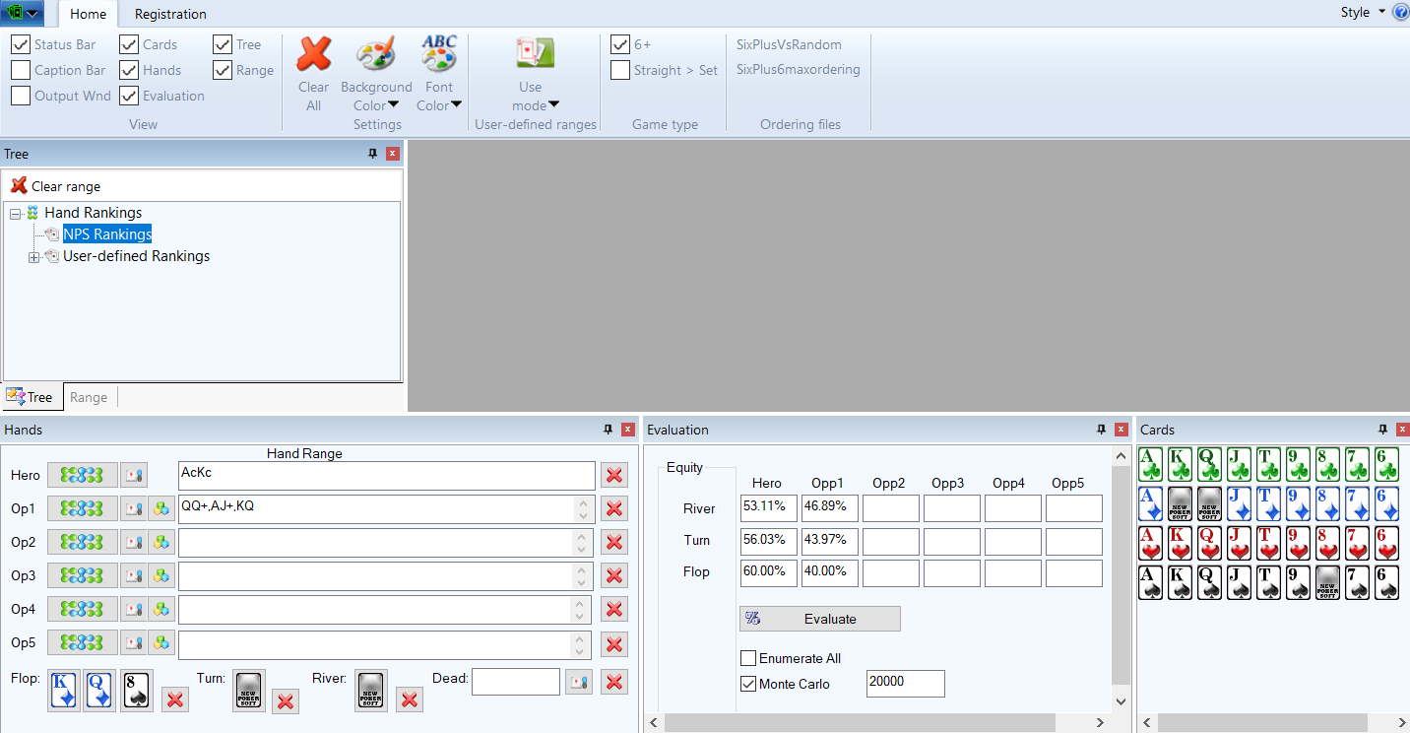Remove the flop cards with red X
The height and width of the screenshot is (733, 1410).
[x=175, y=700]
